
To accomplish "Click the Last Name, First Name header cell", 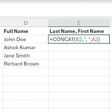I will [79, 31].
